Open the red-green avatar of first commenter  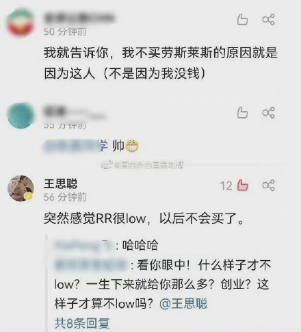[21, 23]
